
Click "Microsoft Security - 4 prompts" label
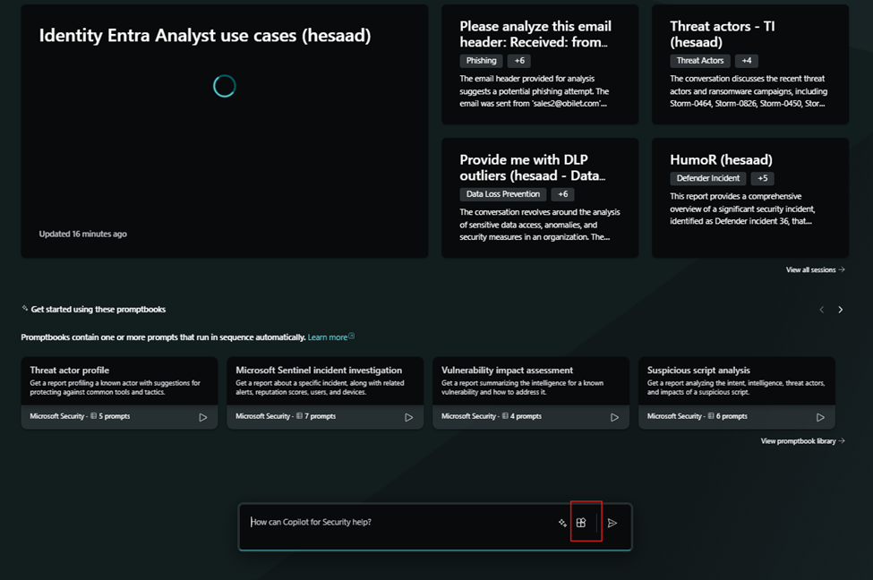click(x=492, y=416)
